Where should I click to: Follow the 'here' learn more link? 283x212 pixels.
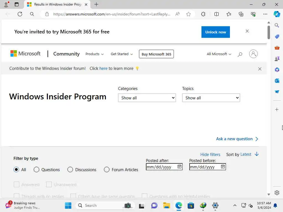[103, 68]
